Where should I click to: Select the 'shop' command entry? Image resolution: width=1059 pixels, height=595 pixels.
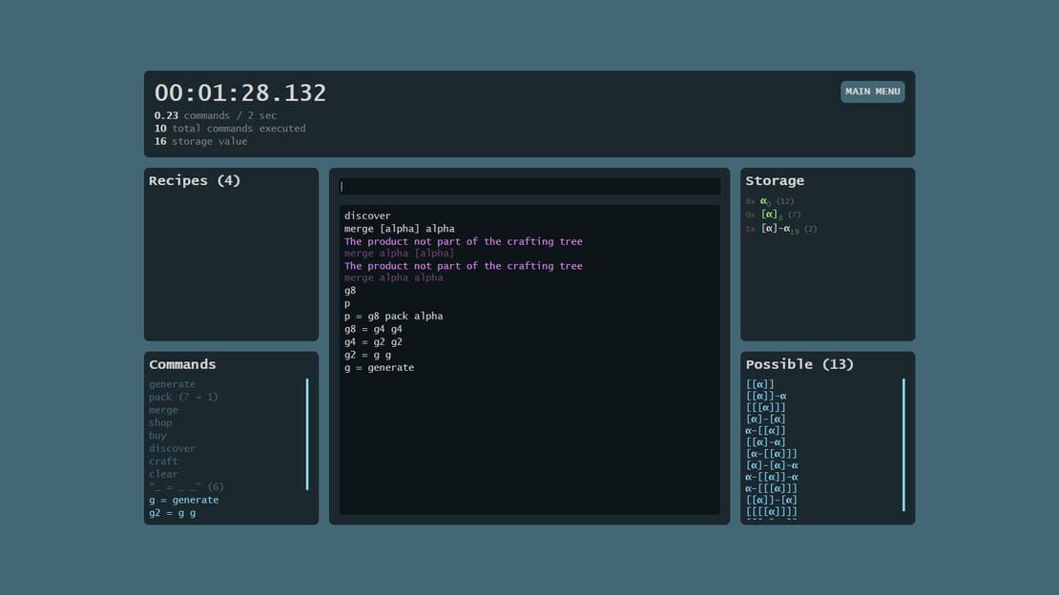coord(160,422)
